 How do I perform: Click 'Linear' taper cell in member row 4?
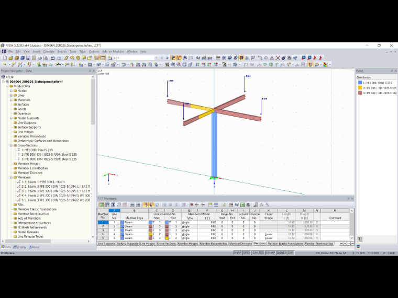click(x=269, y=234)
